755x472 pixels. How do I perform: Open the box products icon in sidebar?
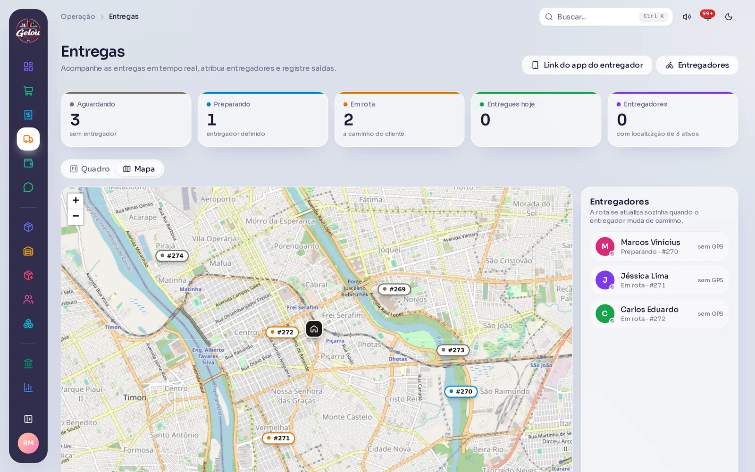[28, 227]
